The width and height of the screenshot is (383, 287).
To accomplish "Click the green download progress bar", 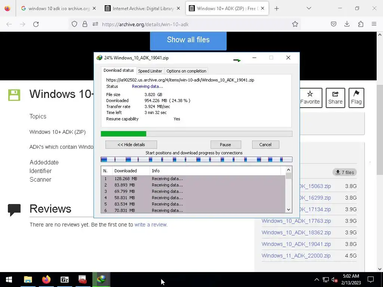I will (196, 134).
